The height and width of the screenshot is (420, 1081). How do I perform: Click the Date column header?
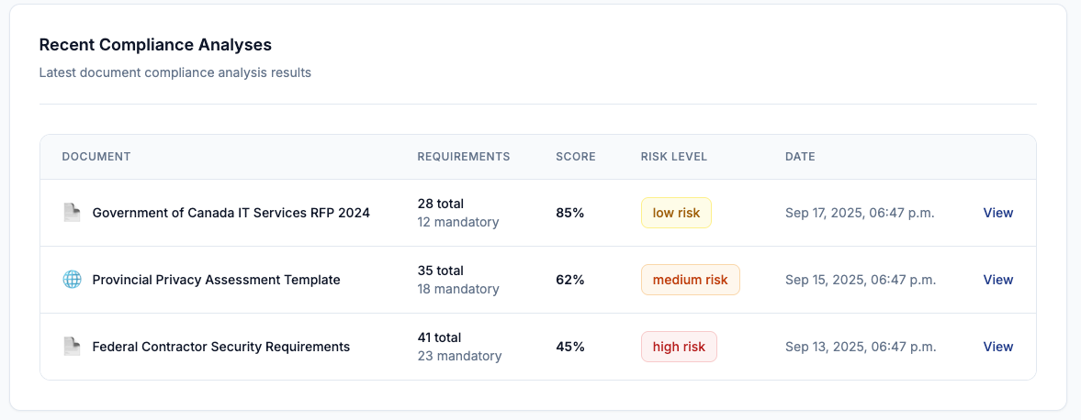[x=800, y=157]
